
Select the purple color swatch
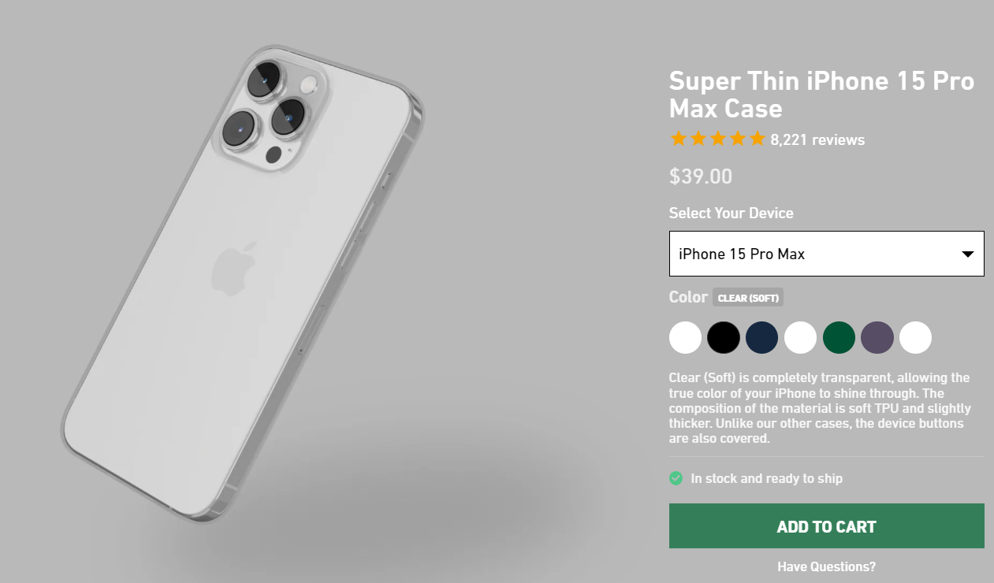(877, 338)
